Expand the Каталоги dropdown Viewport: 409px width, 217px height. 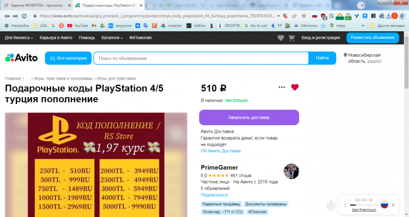112,38
